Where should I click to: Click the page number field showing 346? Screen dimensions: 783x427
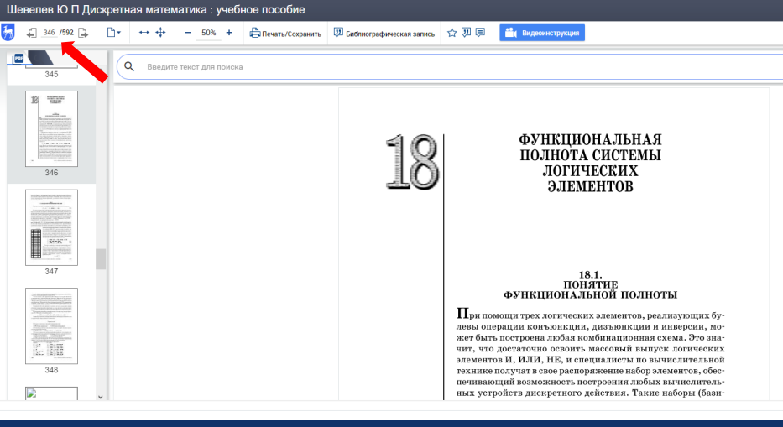coord(50,33)
